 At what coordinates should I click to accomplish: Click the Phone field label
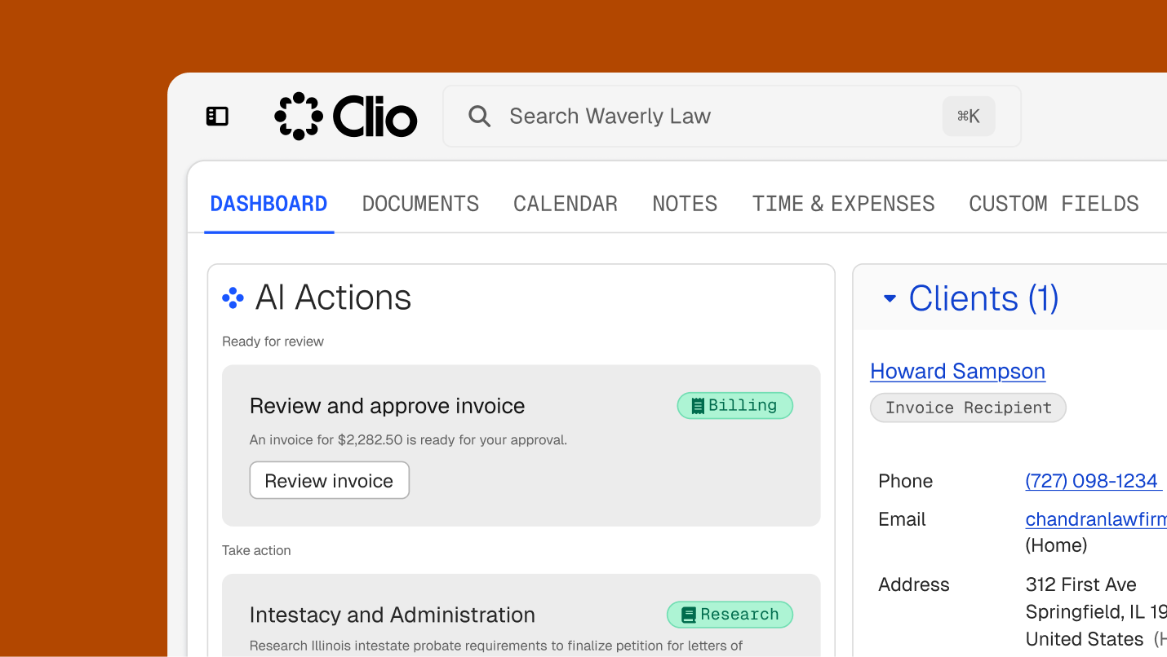pyautogui.click(x=906, y=481)
